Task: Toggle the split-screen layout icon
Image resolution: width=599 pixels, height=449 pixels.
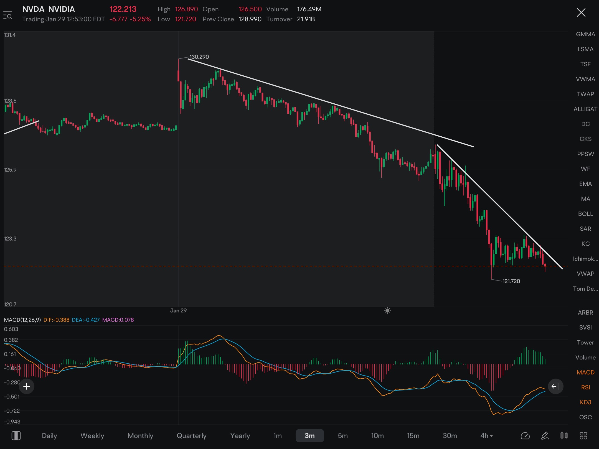Action: click(x=16, y=436)
